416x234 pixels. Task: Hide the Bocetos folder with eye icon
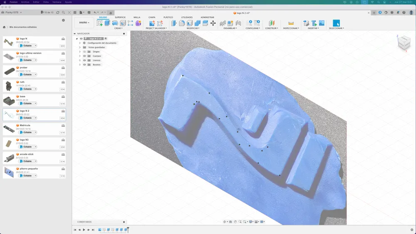tap(84, 65)
